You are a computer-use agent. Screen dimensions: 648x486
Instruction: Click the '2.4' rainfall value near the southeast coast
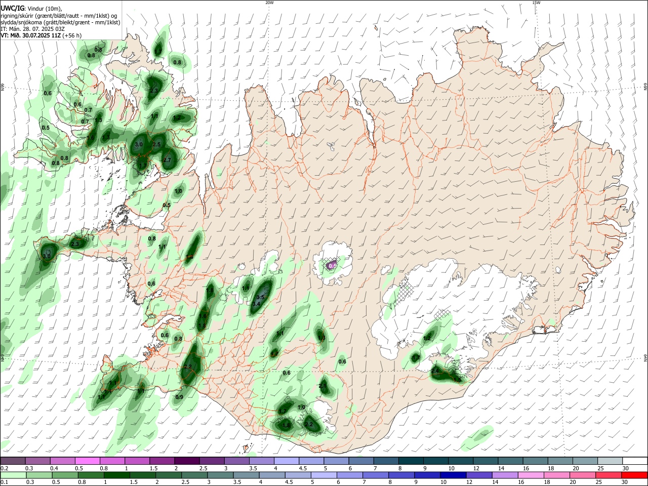pyautogui.click(x=435, y=371)
